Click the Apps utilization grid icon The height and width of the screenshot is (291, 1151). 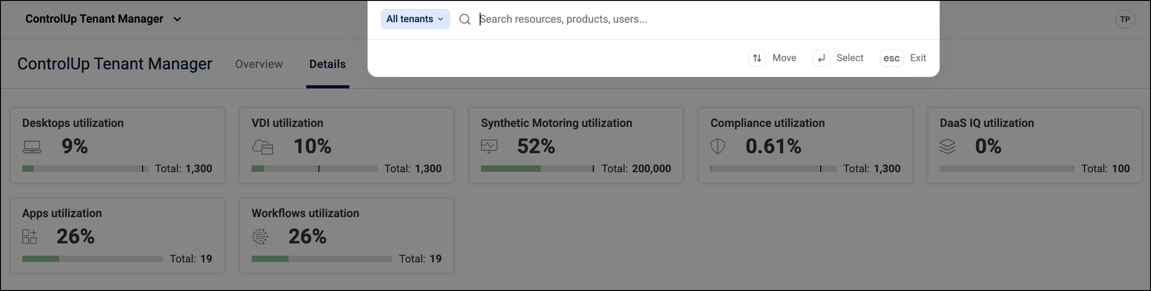point(30,237)
